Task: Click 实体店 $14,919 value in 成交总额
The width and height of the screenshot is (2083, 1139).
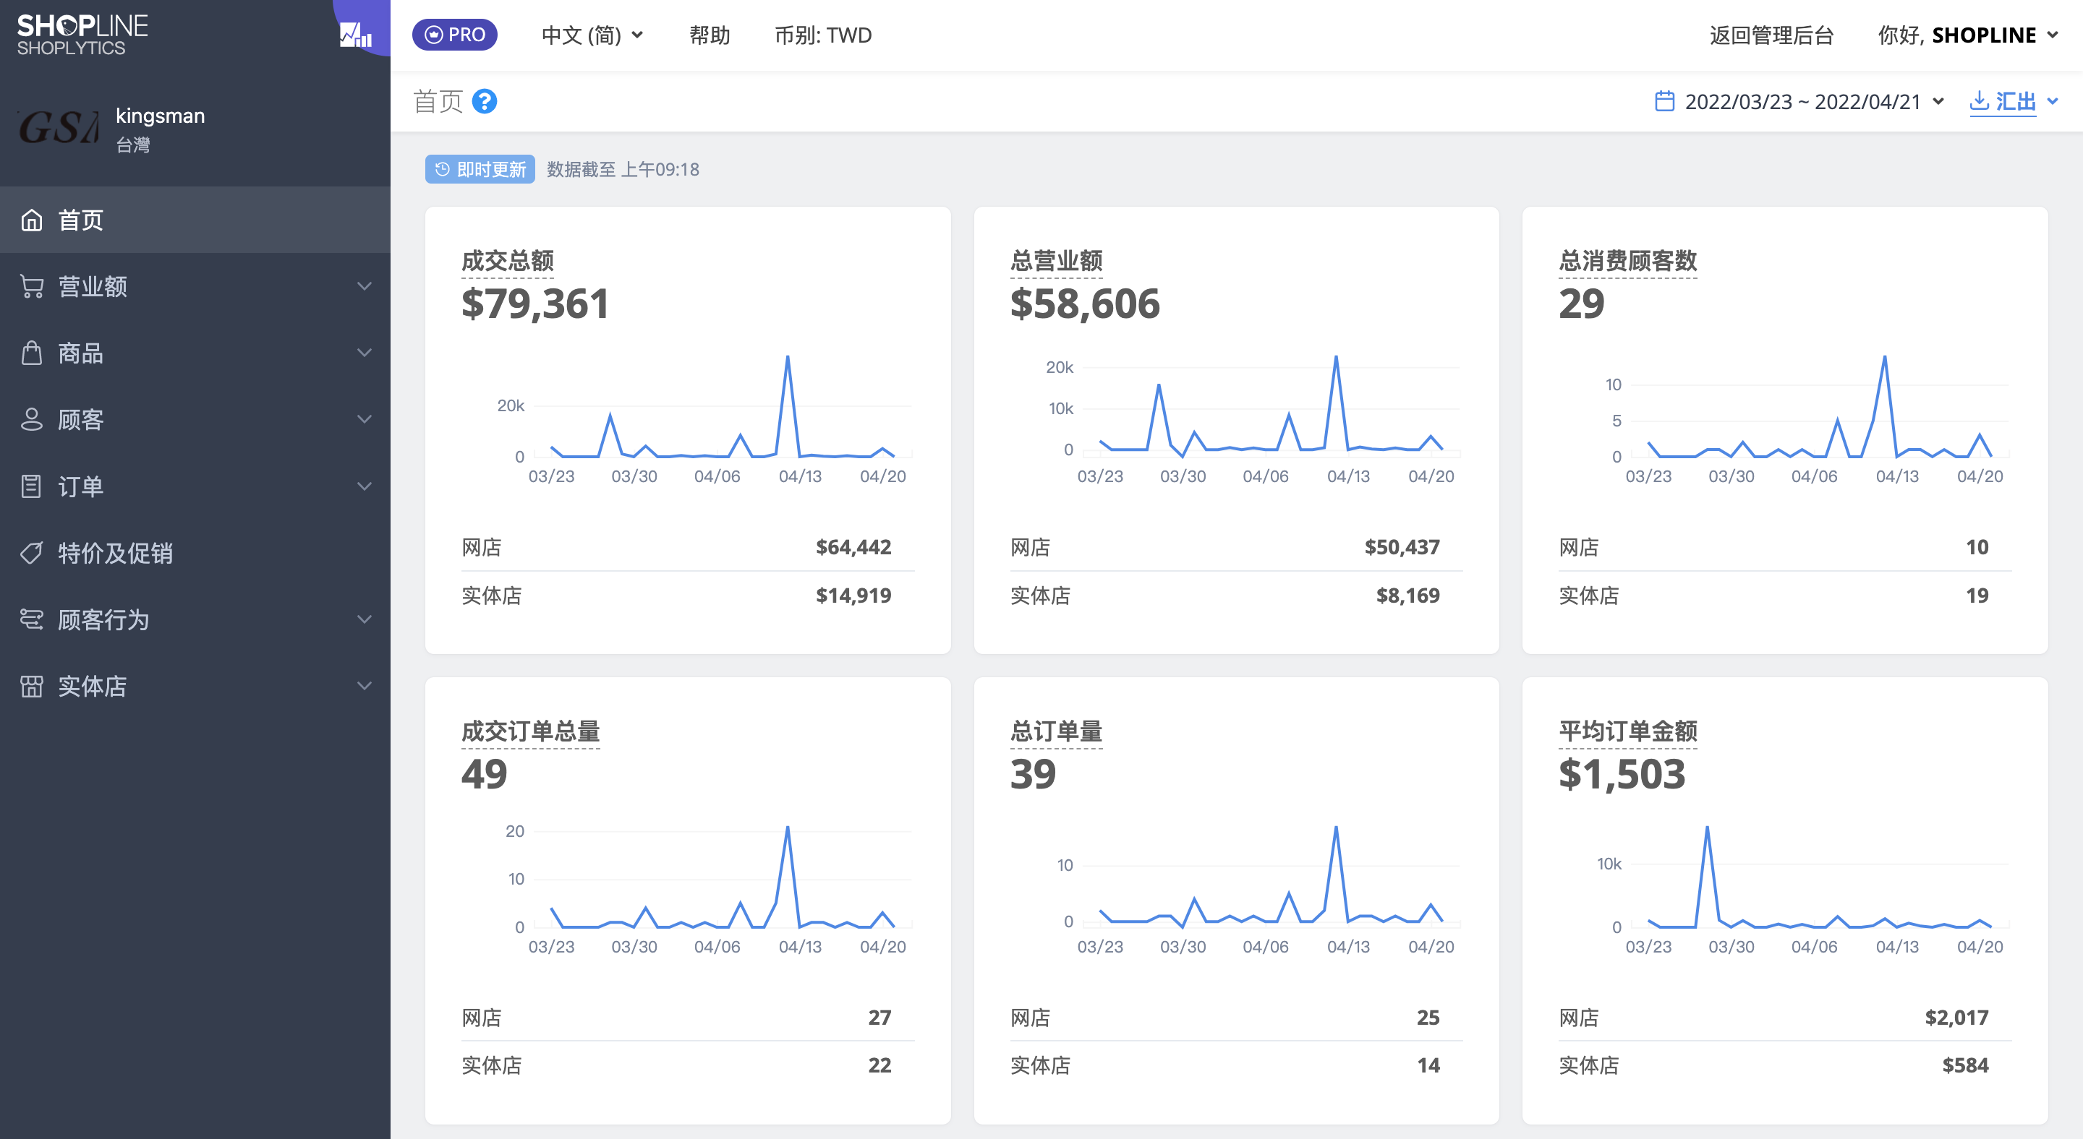Action: pyautogui.click(x=853, y=596)
